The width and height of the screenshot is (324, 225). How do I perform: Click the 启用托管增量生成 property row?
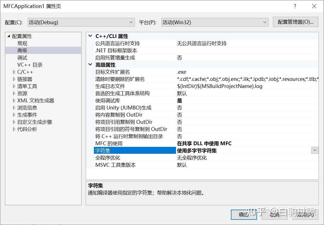click(x=206, y=57)
